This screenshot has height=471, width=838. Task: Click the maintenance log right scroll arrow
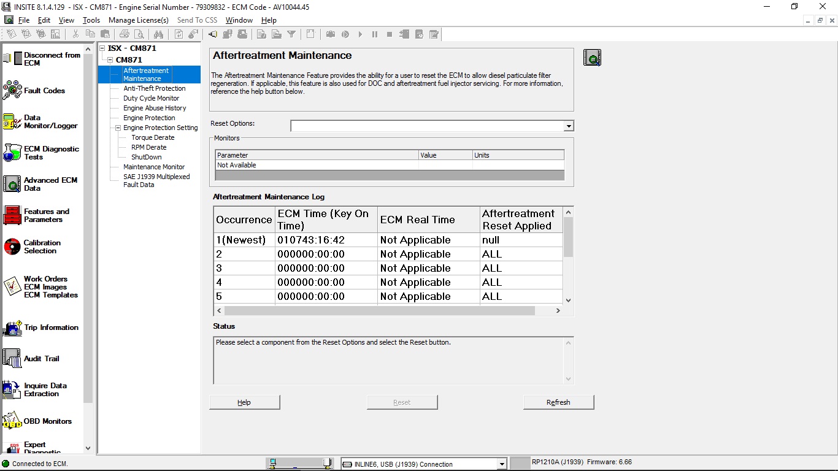[558, 311]
